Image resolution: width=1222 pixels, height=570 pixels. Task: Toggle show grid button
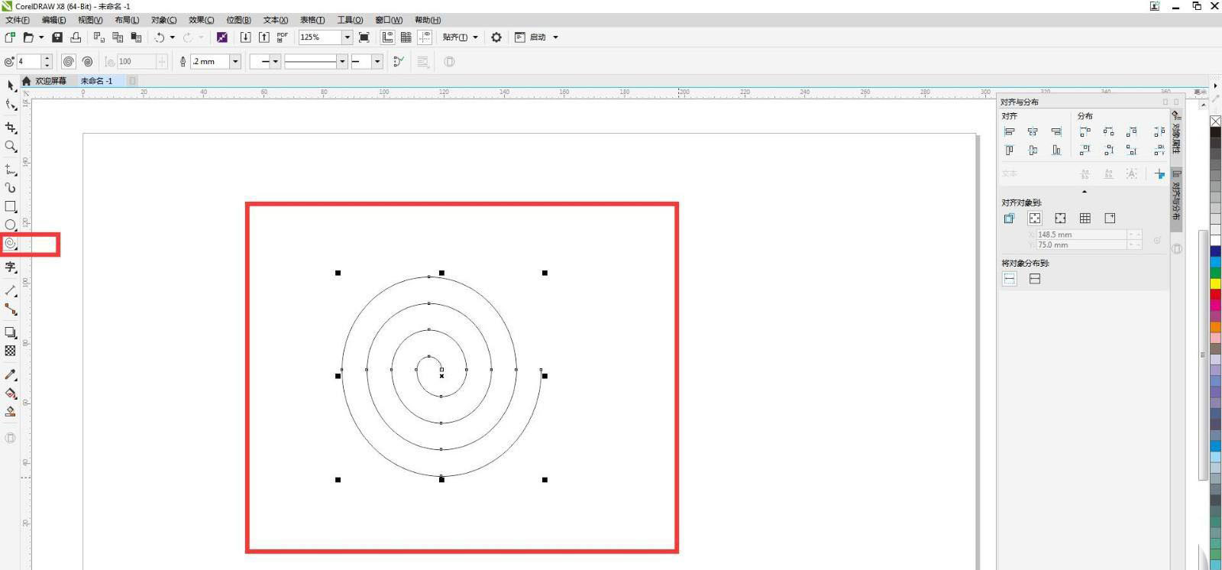click(406, 37)
